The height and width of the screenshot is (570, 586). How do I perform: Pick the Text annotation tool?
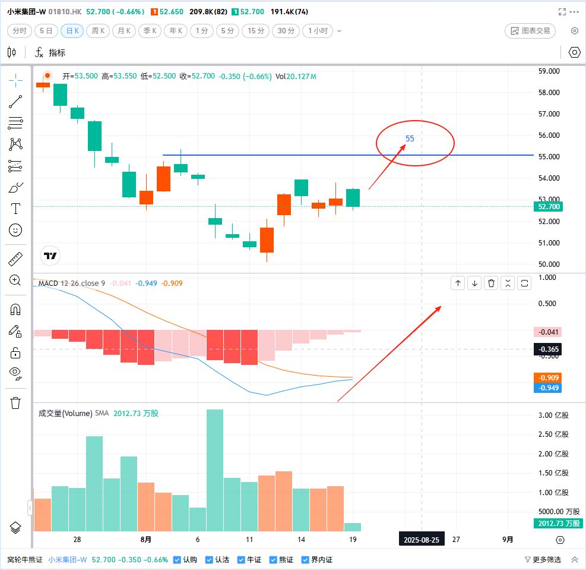point(15,209)
